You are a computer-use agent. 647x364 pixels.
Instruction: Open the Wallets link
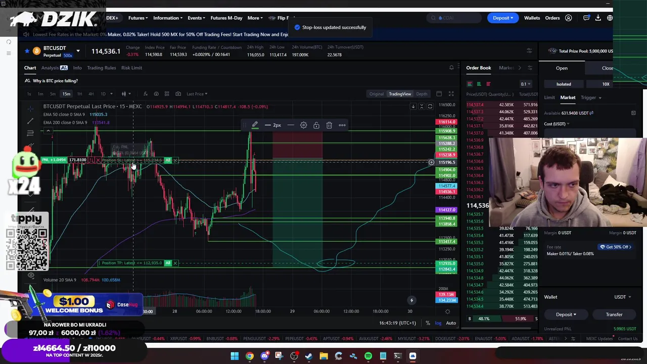(x=532, y=18)
